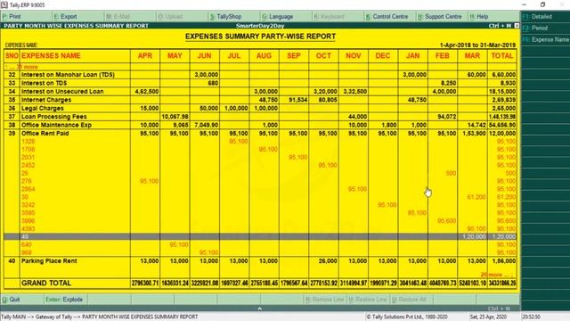Expand the bottom calculator panel arrow

260,309
